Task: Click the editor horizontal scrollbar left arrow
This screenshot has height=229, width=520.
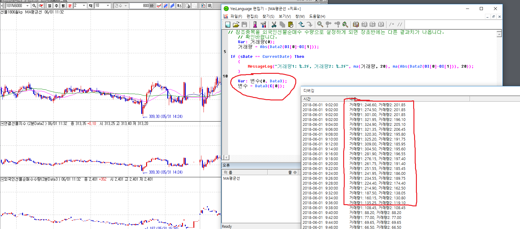Action: pyautogui.click(x=226, y=157)
